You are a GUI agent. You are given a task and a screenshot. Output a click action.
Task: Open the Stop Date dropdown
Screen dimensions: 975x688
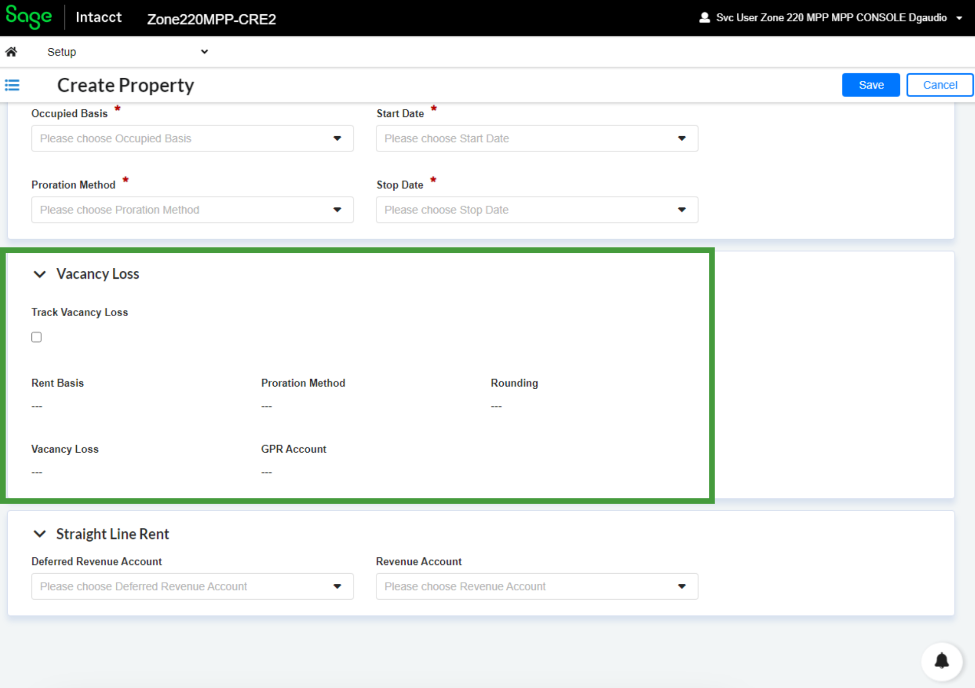point(537,210)
